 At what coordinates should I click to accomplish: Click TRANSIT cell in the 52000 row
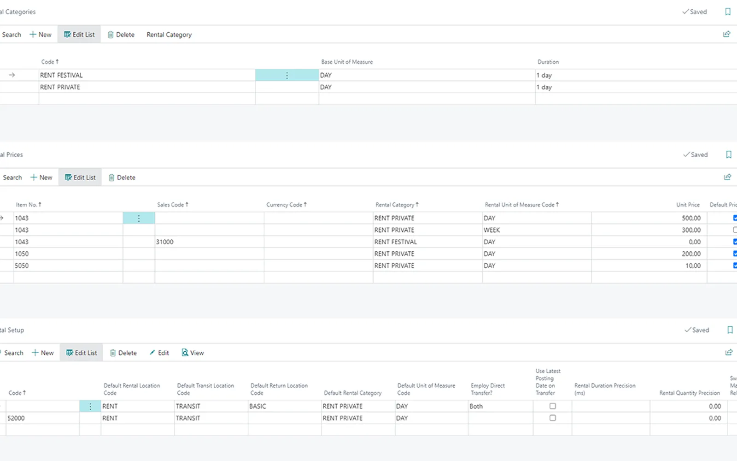click(211, 418)
